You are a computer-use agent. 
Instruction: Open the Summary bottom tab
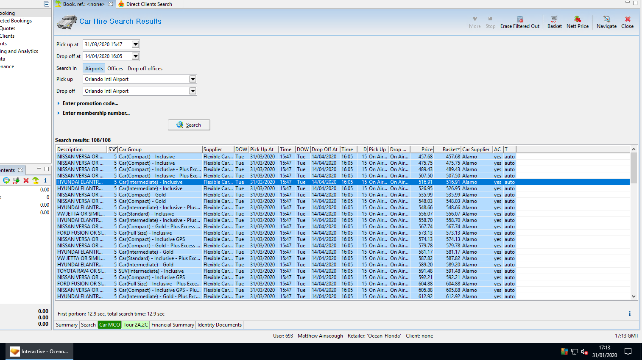pyautogui.click(x=67, y=325)
